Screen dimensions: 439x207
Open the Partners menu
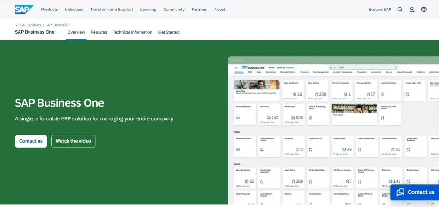coord(199,9)
